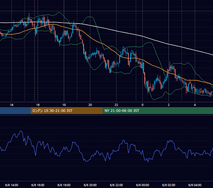The image size is (213, 188).
Task: Click the 6/9 00:00 timestamp label
Action: point(143,185)
